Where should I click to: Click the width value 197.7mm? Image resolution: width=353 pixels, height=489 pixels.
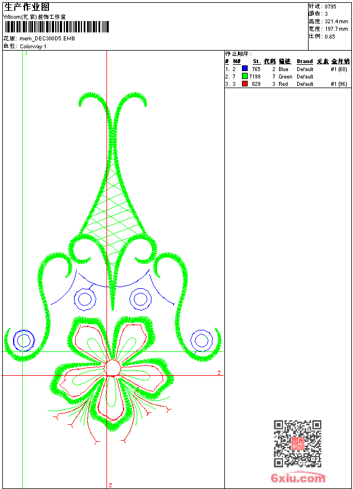click(x=336, y=29)
